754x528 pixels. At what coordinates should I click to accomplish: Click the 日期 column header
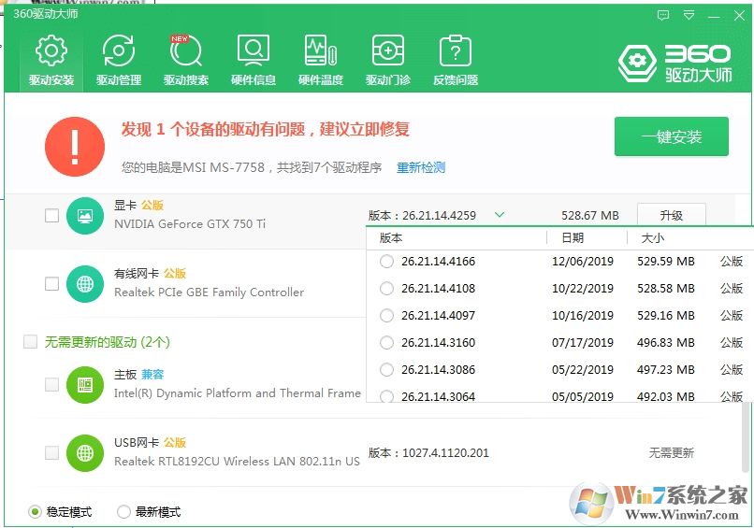pyautogui.click(x=573, y=237)
